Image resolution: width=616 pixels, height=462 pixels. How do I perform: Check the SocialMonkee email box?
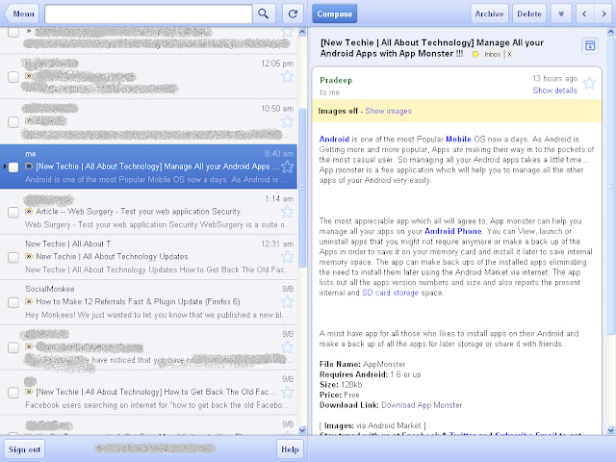click(13, 302)
